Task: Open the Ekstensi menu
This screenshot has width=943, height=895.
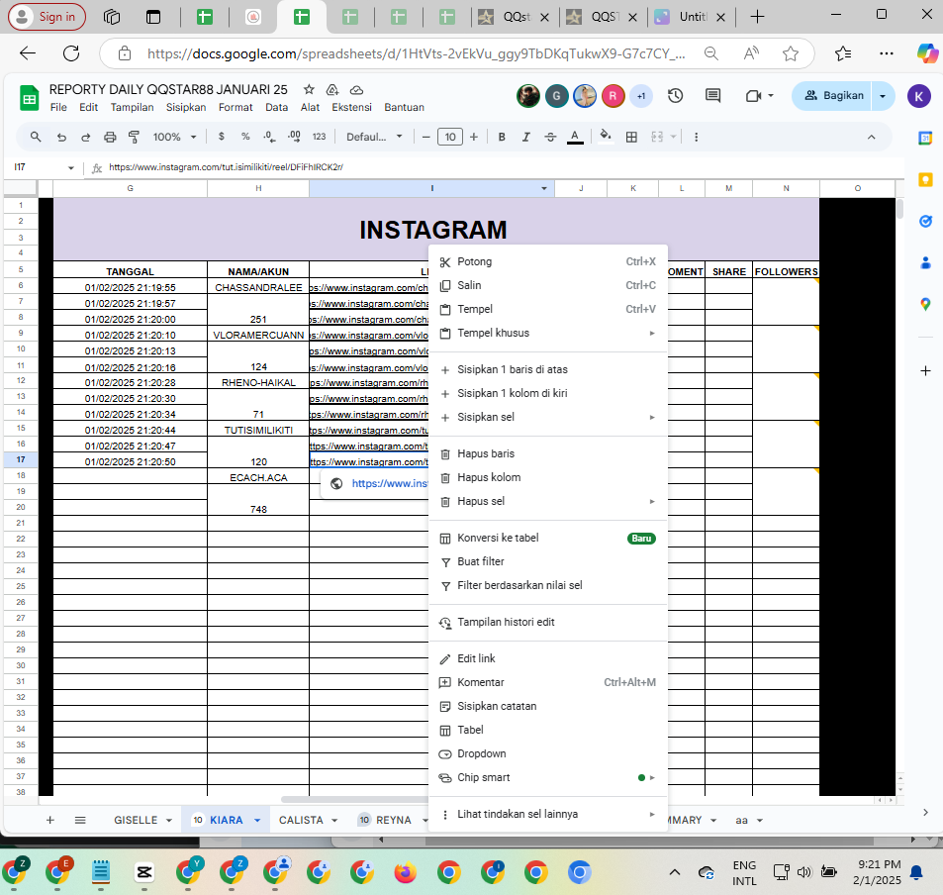Action: [352, 107]
